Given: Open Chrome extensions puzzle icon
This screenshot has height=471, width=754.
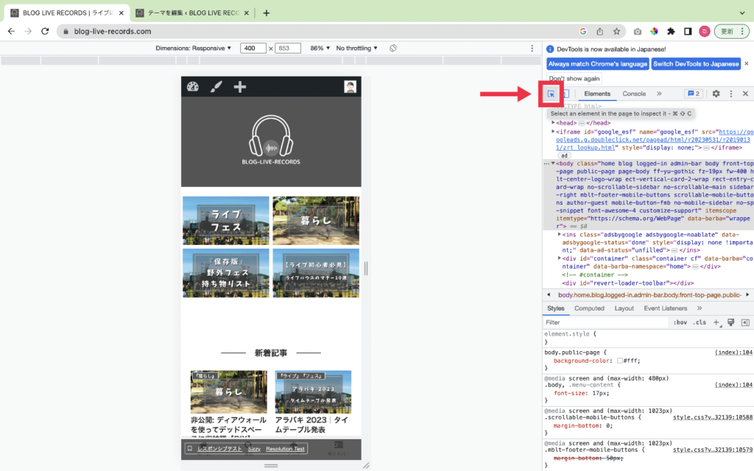Looking at the screenshot, I should pyautogui.click(x=671, y=31).
